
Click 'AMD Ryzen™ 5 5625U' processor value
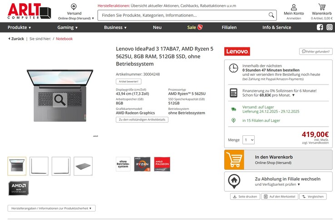pos(187,94)
